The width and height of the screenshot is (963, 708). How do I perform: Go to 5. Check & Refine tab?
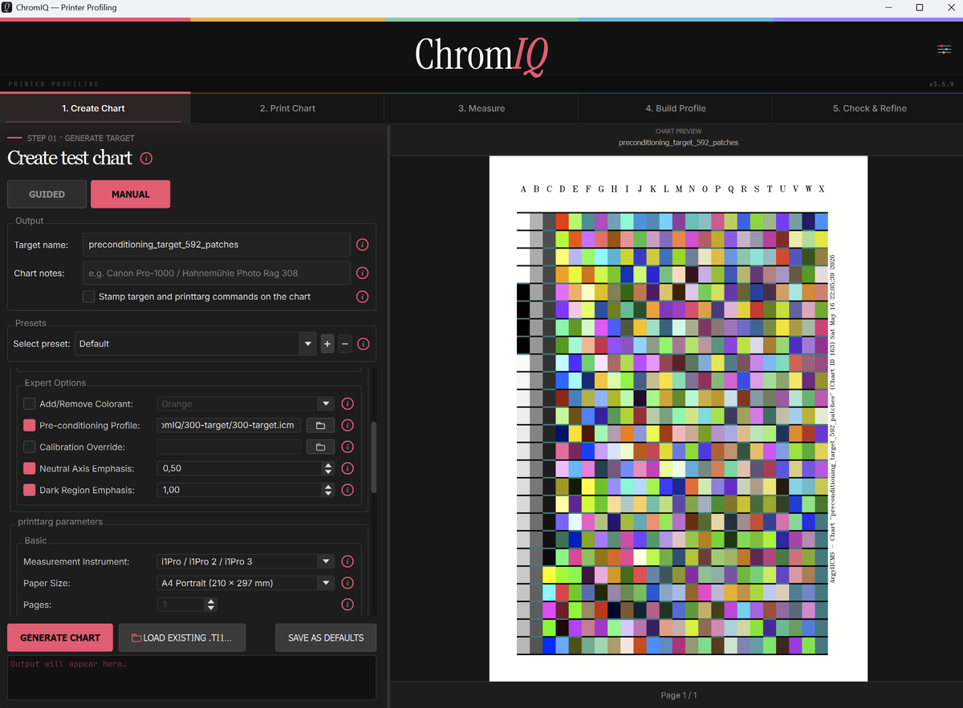[x=869, y=108]
